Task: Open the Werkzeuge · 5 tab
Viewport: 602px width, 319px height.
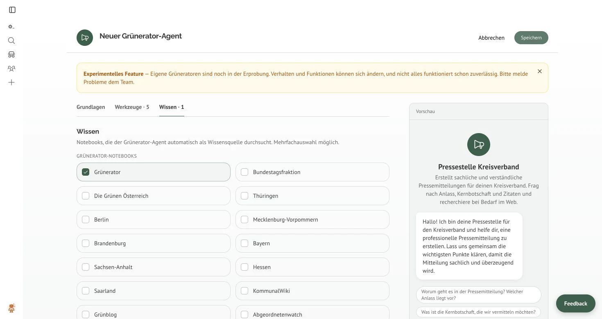Action: (132, 107)
